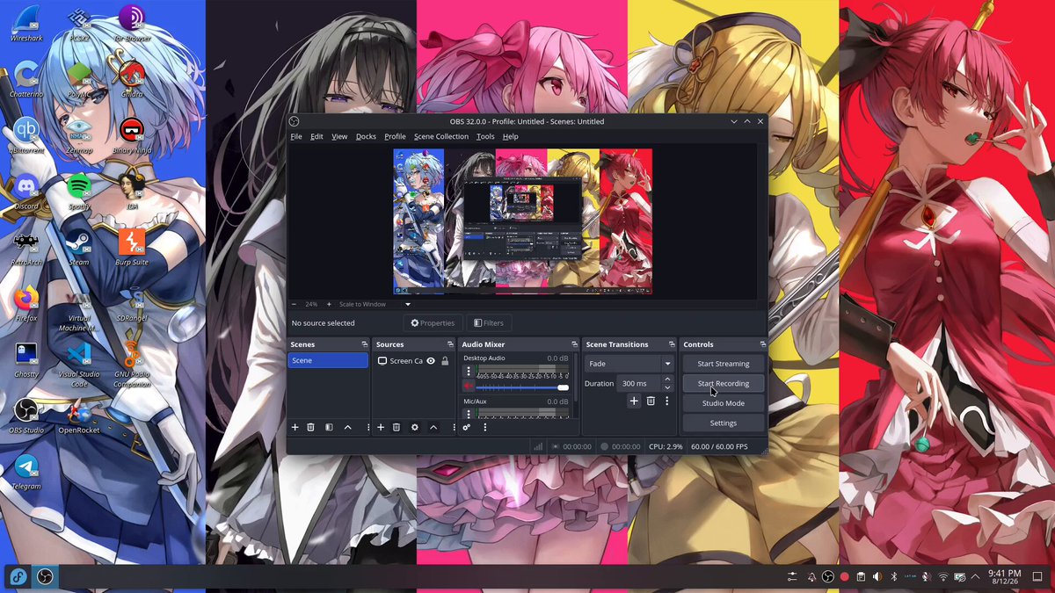The width and height of the screenshot is (1055, 593).
Task: Increase transition duration with up arrow
Action: coord(667,380)
